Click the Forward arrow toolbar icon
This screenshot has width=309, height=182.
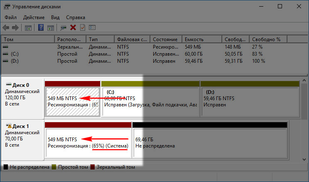[x=15, y=27]
